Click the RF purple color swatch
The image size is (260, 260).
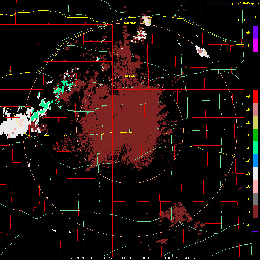[255, 32]
